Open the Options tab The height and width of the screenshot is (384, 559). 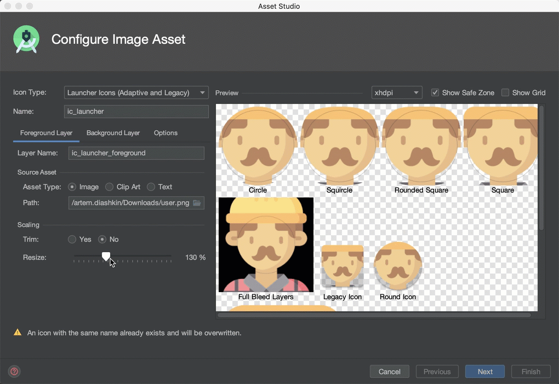[x=166, y=133]
